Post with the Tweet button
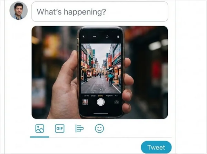The width and height of the screenshot is (207, 154). tap(156, 147)
